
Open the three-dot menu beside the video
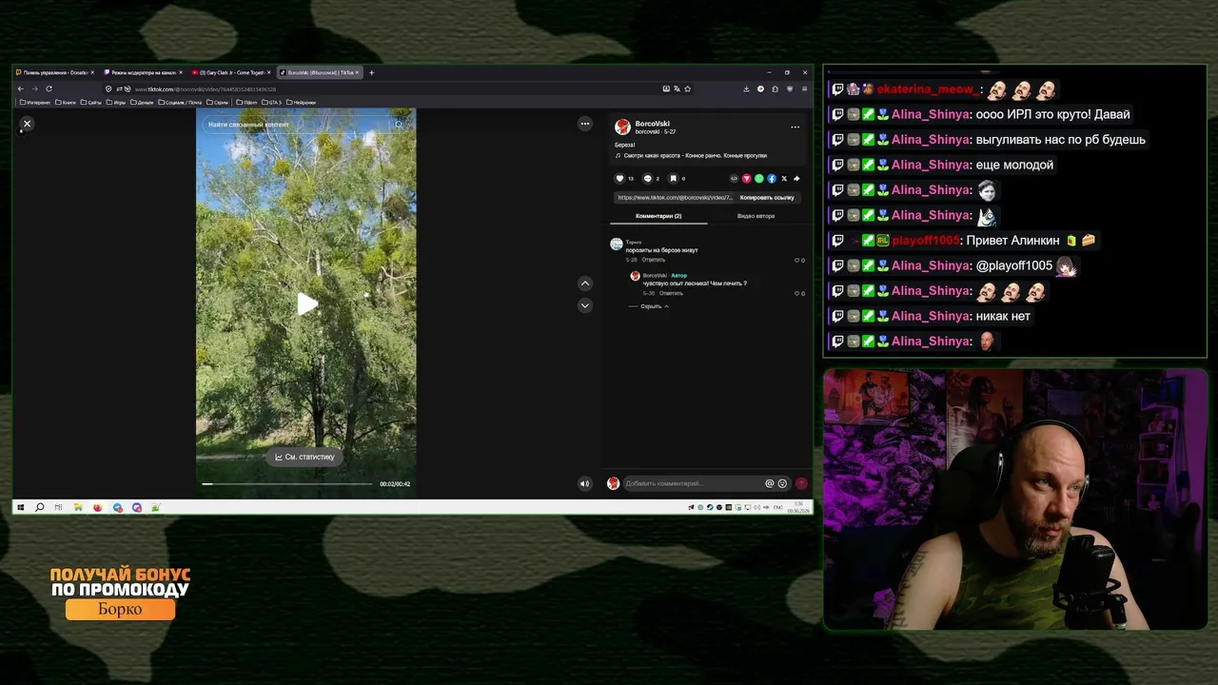[585, 124]
